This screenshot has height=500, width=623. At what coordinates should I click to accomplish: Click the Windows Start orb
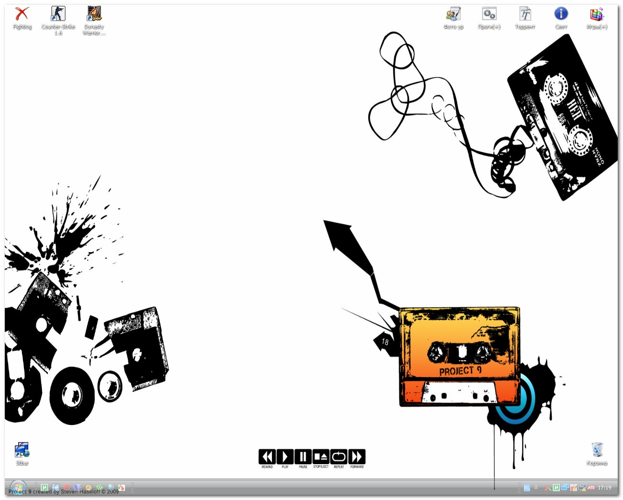(x=18, y=488)
